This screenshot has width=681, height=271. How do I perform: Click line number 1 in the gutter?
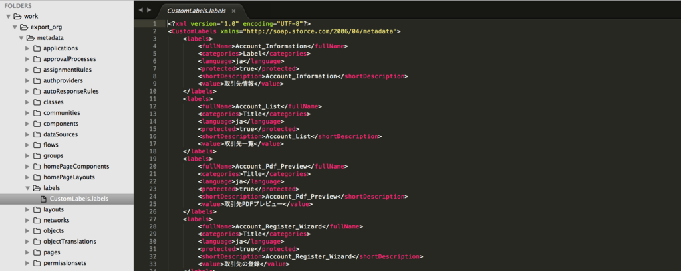[154, 23]
